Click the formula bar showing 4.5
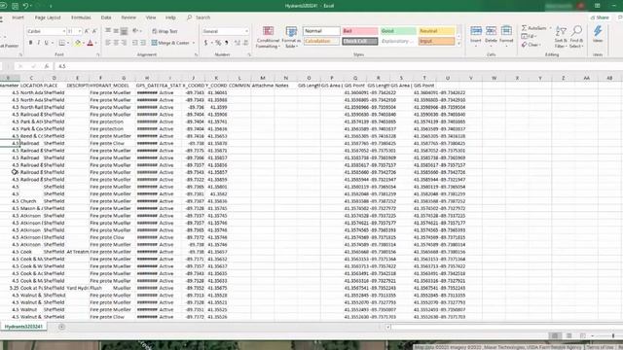This screenshot has height=350, width=623. pyautogui.click(x=338, y=66)
